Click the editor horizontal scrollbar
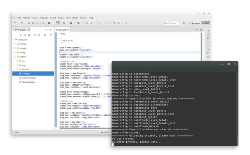The width and height of the screenshot is (250, 155). coord(85,128)
